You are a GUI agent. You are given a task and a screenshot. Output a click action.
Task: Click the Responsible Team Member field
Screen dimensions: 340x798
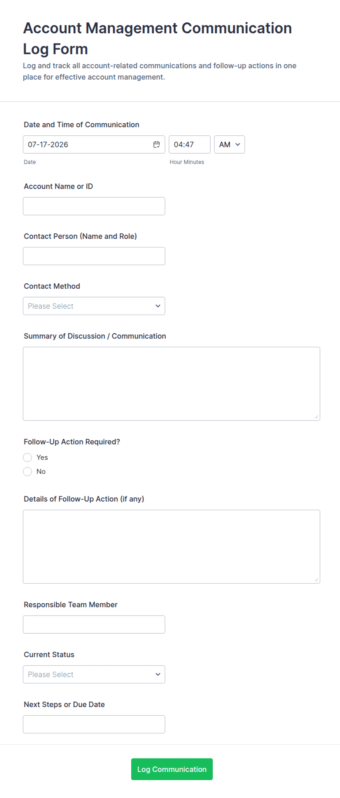click(94, 625)
